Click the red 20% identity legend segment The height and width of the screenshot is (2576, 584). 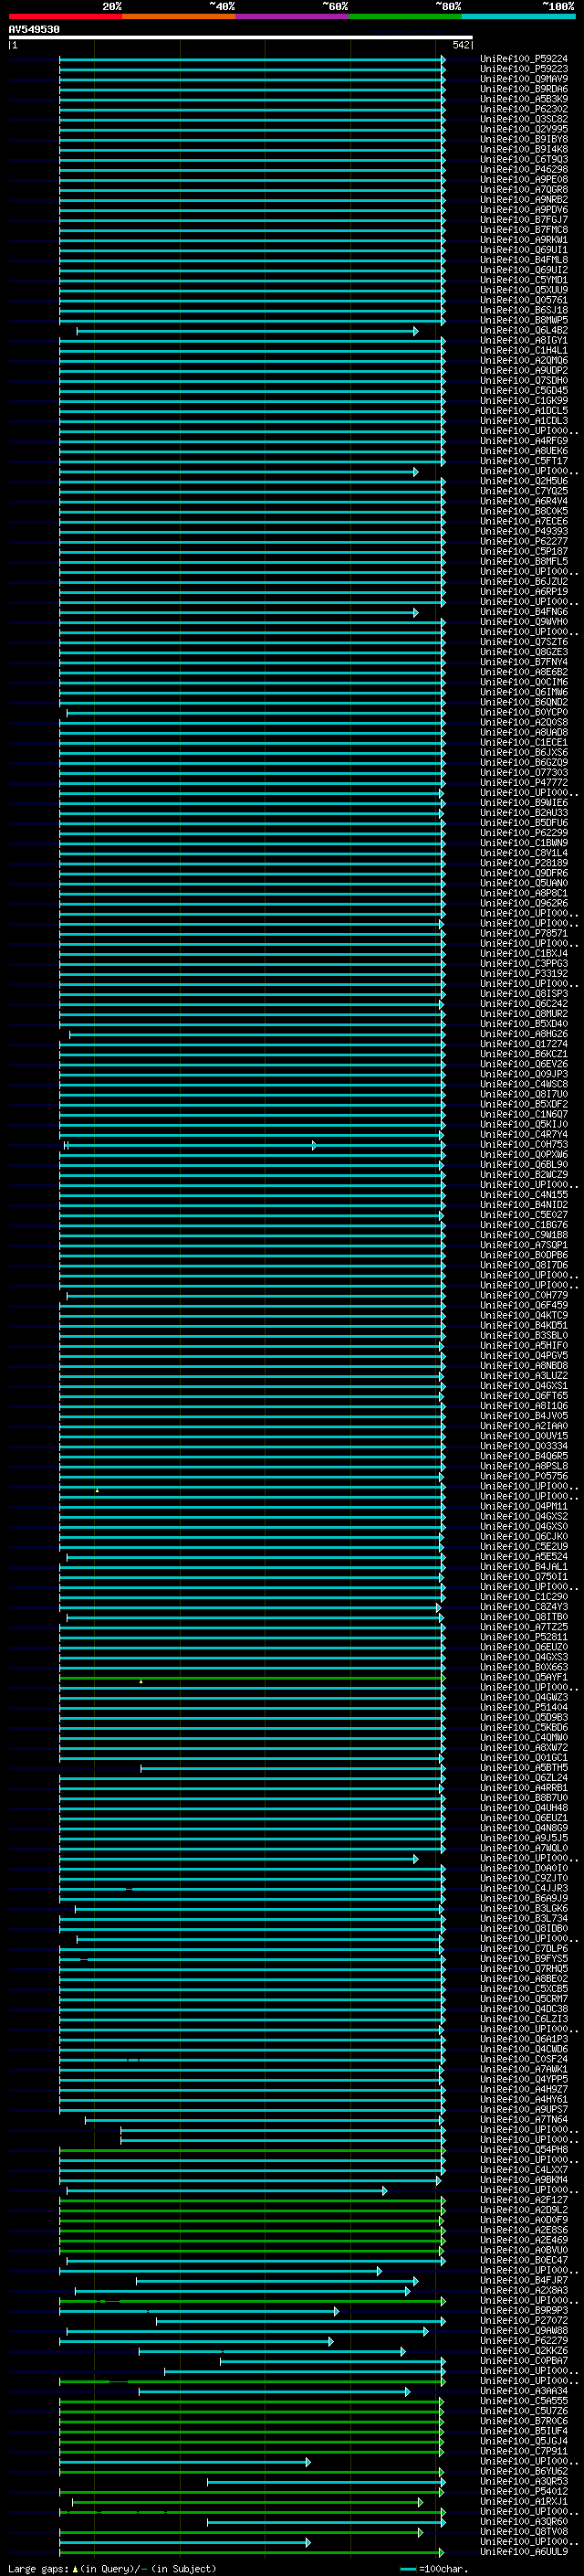[65, 16]
